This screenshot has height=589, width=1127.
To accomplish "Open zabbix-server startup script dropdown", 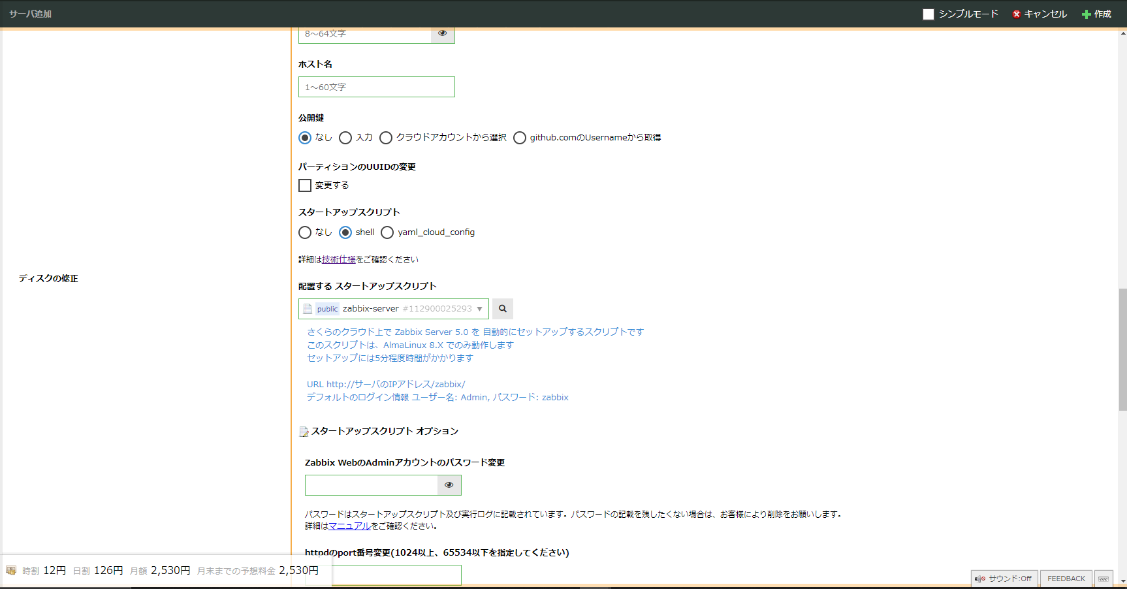I will 394,309.
